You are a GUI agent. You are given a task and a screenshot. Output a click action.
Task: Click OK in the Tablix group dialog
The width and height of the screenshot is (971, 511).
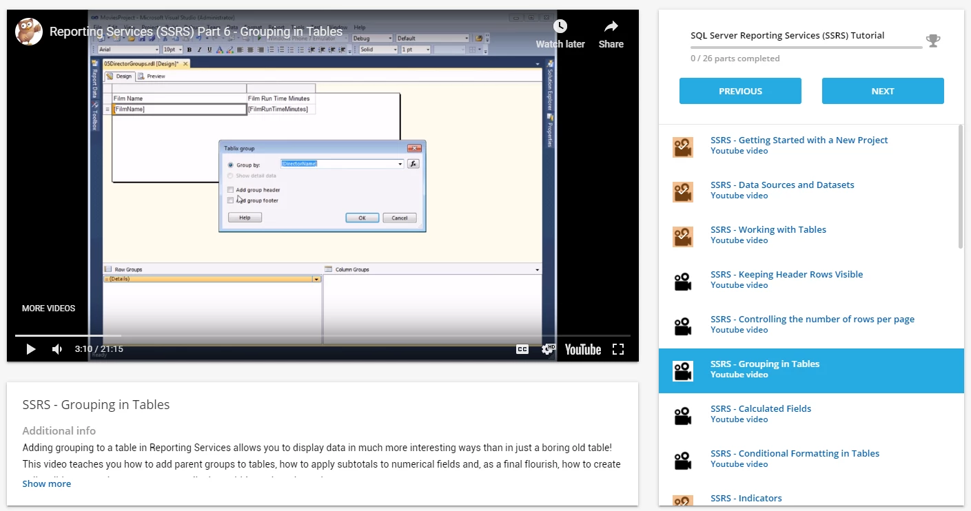[x=362, y=218]
